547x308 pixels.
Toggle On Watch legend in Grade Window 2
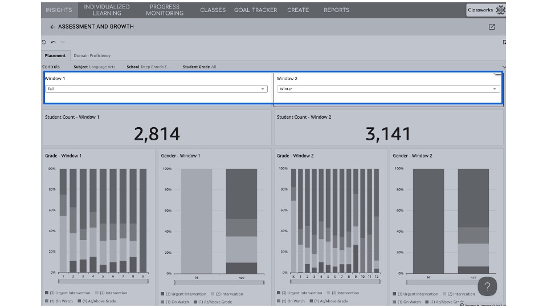291,301
